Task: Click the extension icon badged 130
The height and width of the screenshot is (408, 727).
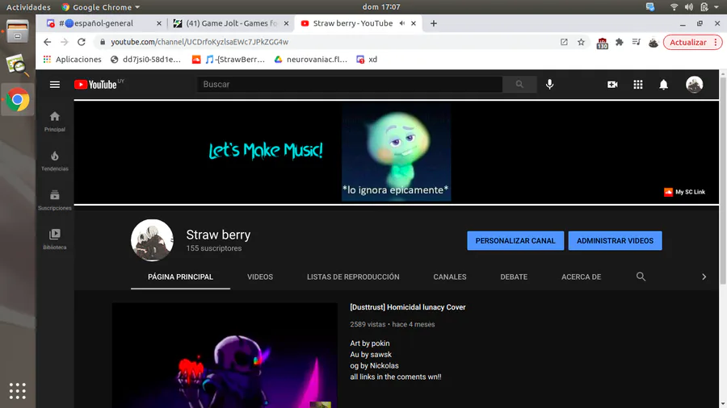Action: tap(602, 43)
